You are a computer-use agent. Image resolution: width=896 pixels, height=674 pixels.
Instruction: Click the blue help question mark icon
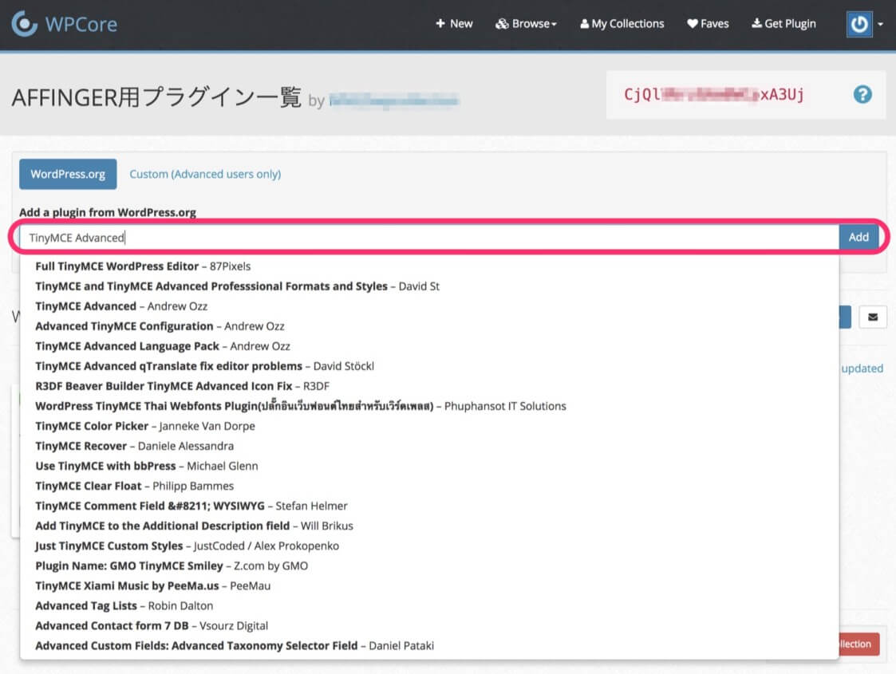point(862,94)
